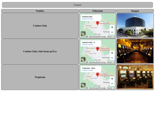Switch Casinos Gala map to satellite view
Screen dimensions: 155x116
pyautogui.click(x=83, y=34)
